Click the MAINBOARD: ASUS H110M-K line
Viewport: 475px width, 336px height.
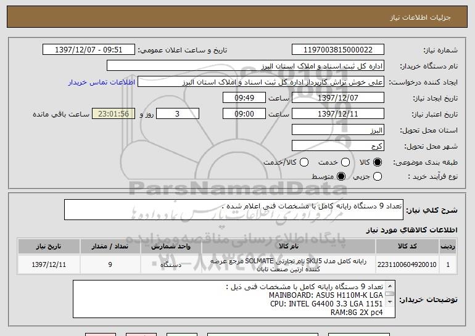pyautogui.click(x=326, y=295)
